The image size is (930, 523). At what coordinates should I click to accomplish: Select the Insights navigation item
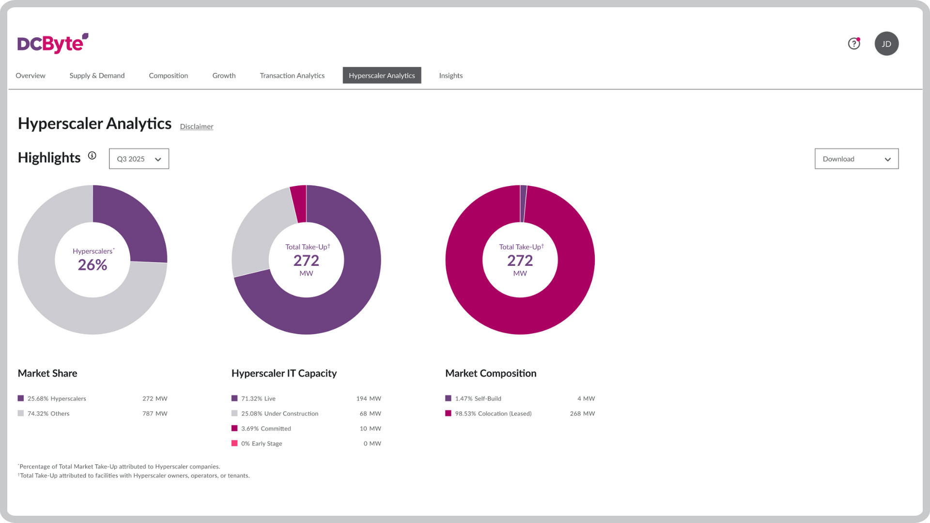pyautogui.click(x=450, y=75)
